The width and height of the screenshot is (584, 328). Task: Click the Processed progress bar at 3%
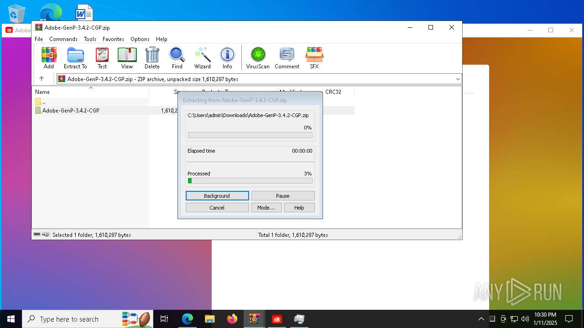coord(250,181)
